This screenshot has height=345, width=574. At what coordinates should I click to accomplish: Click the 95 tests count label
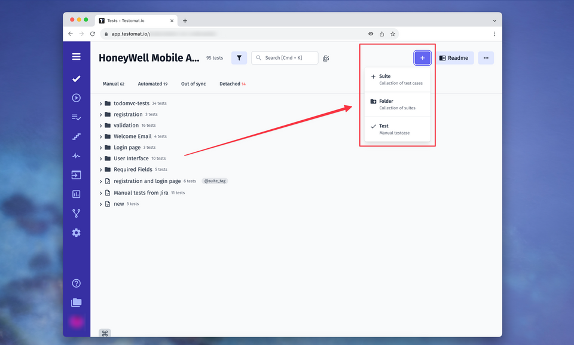[x=215, y=58]
